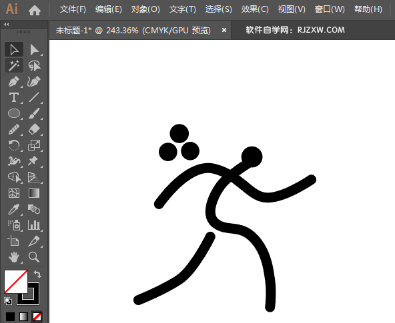Open the 文件(F) menu
Viewport: 395px width, 323px height.
point(73,9)
